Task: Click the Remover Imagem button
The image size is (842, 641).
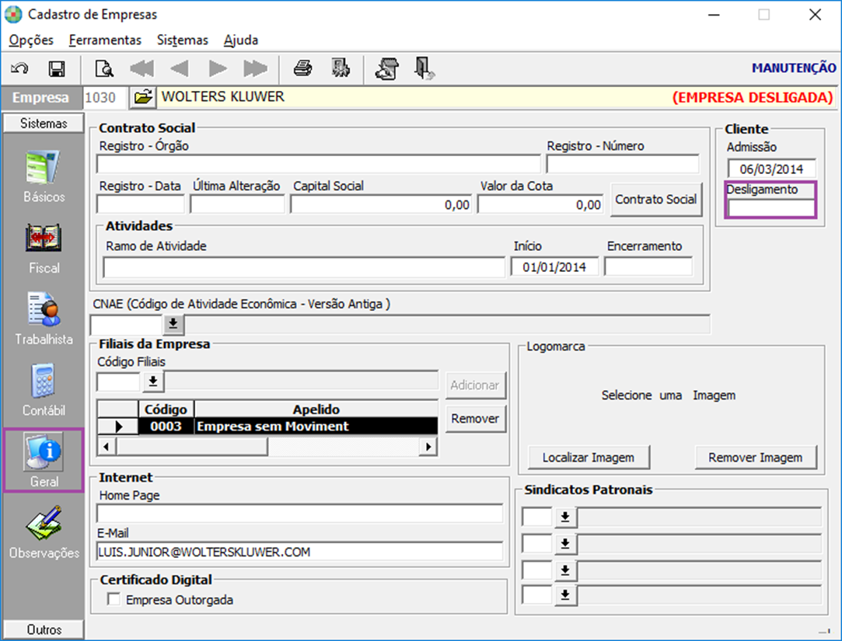Action: pyautogui.click(x=755, y=458)
